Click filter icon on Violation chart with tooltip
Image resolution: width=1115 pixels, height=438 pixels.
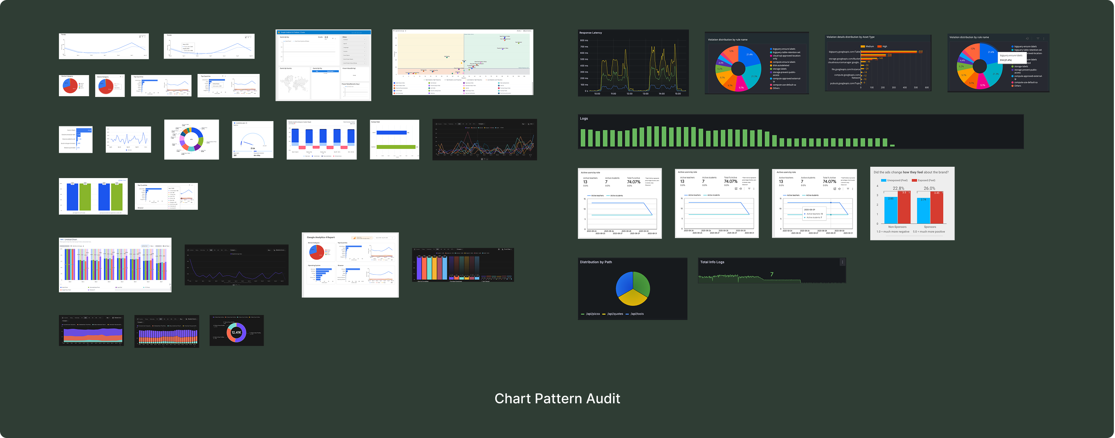1038,38
